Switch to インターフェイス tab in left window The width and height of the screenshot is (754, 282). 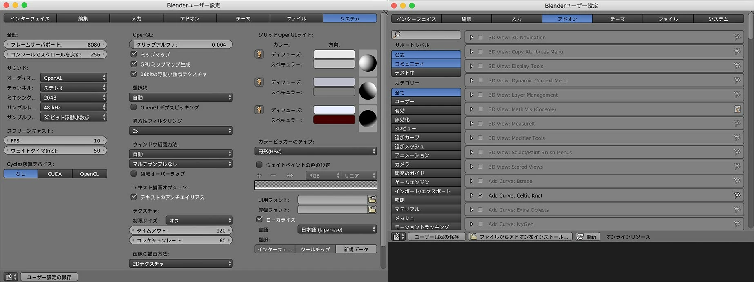[30, 18]
